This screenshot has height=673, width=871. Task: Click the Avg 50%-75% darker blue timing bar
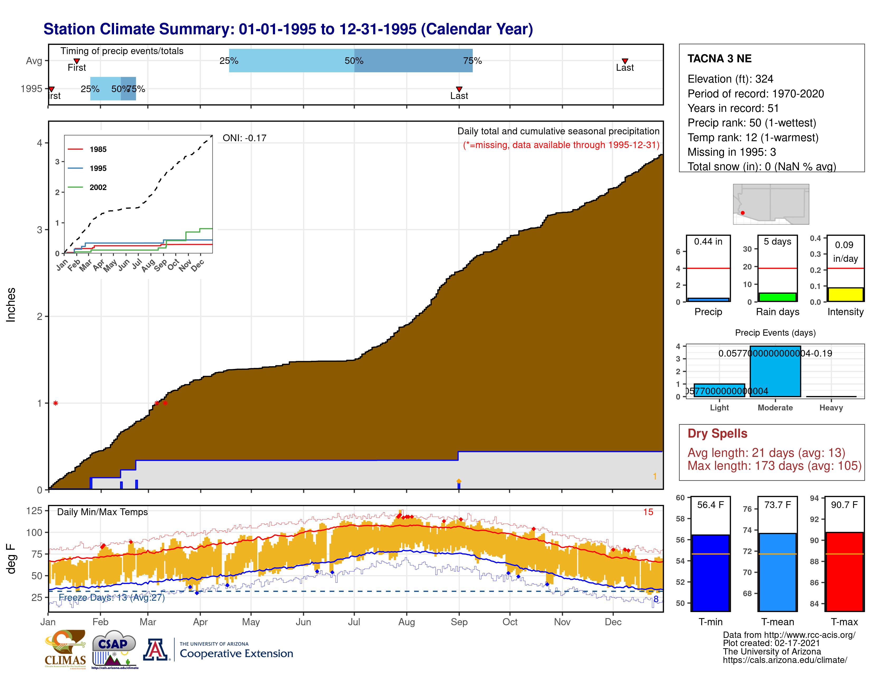click(x=414, y=61)
